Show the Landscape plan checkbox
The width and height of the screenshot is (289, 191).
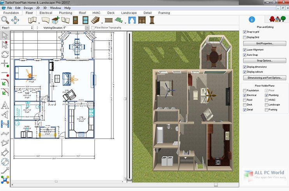pos(266,105)
